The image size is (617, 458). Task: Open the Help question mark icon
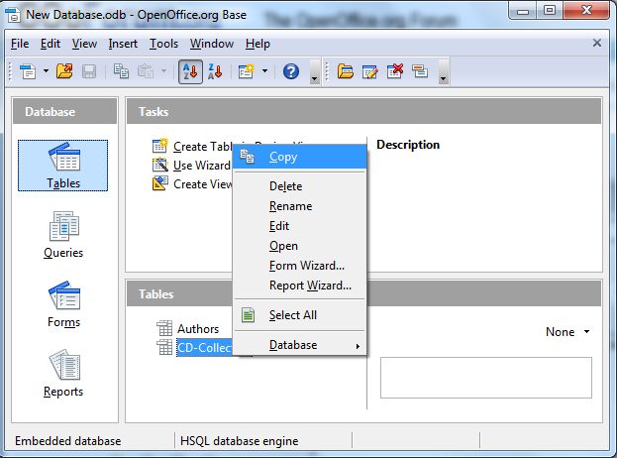[x=291, y=71]
